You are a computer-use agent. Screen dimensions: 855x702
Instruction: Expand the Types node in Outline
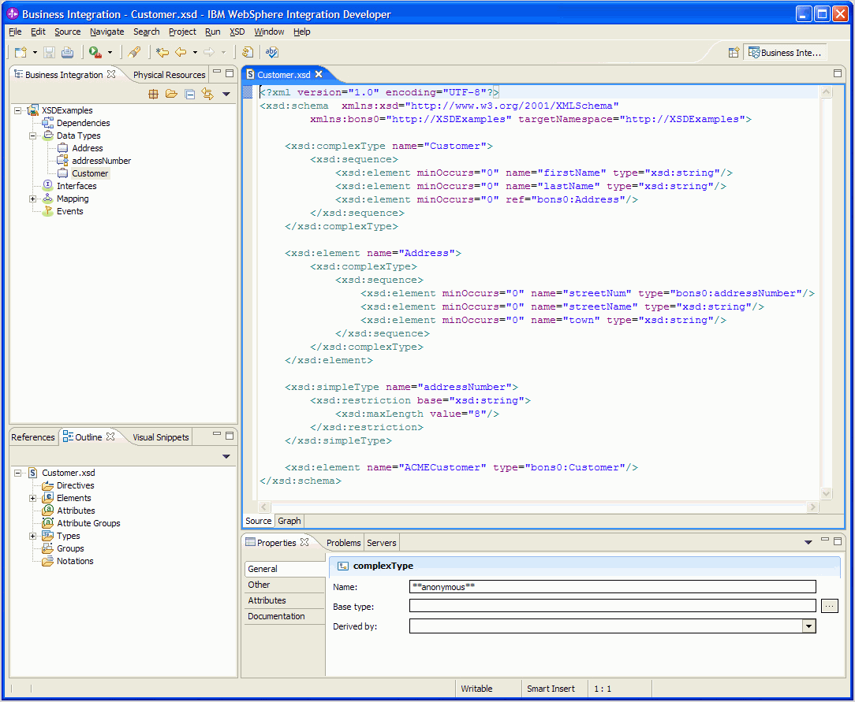point(33,537)
